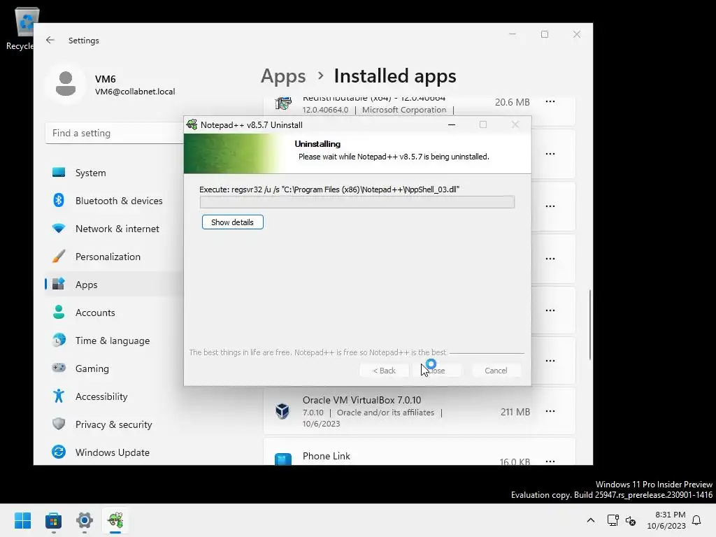Open the notification bell
The image size is (716, 537).
pyautogui.click(x=696, y=520)
